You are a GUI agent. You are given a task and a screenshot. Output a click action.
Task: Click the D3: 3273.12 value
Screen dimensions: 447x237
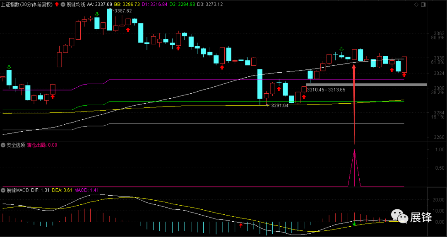coord(210,4)
